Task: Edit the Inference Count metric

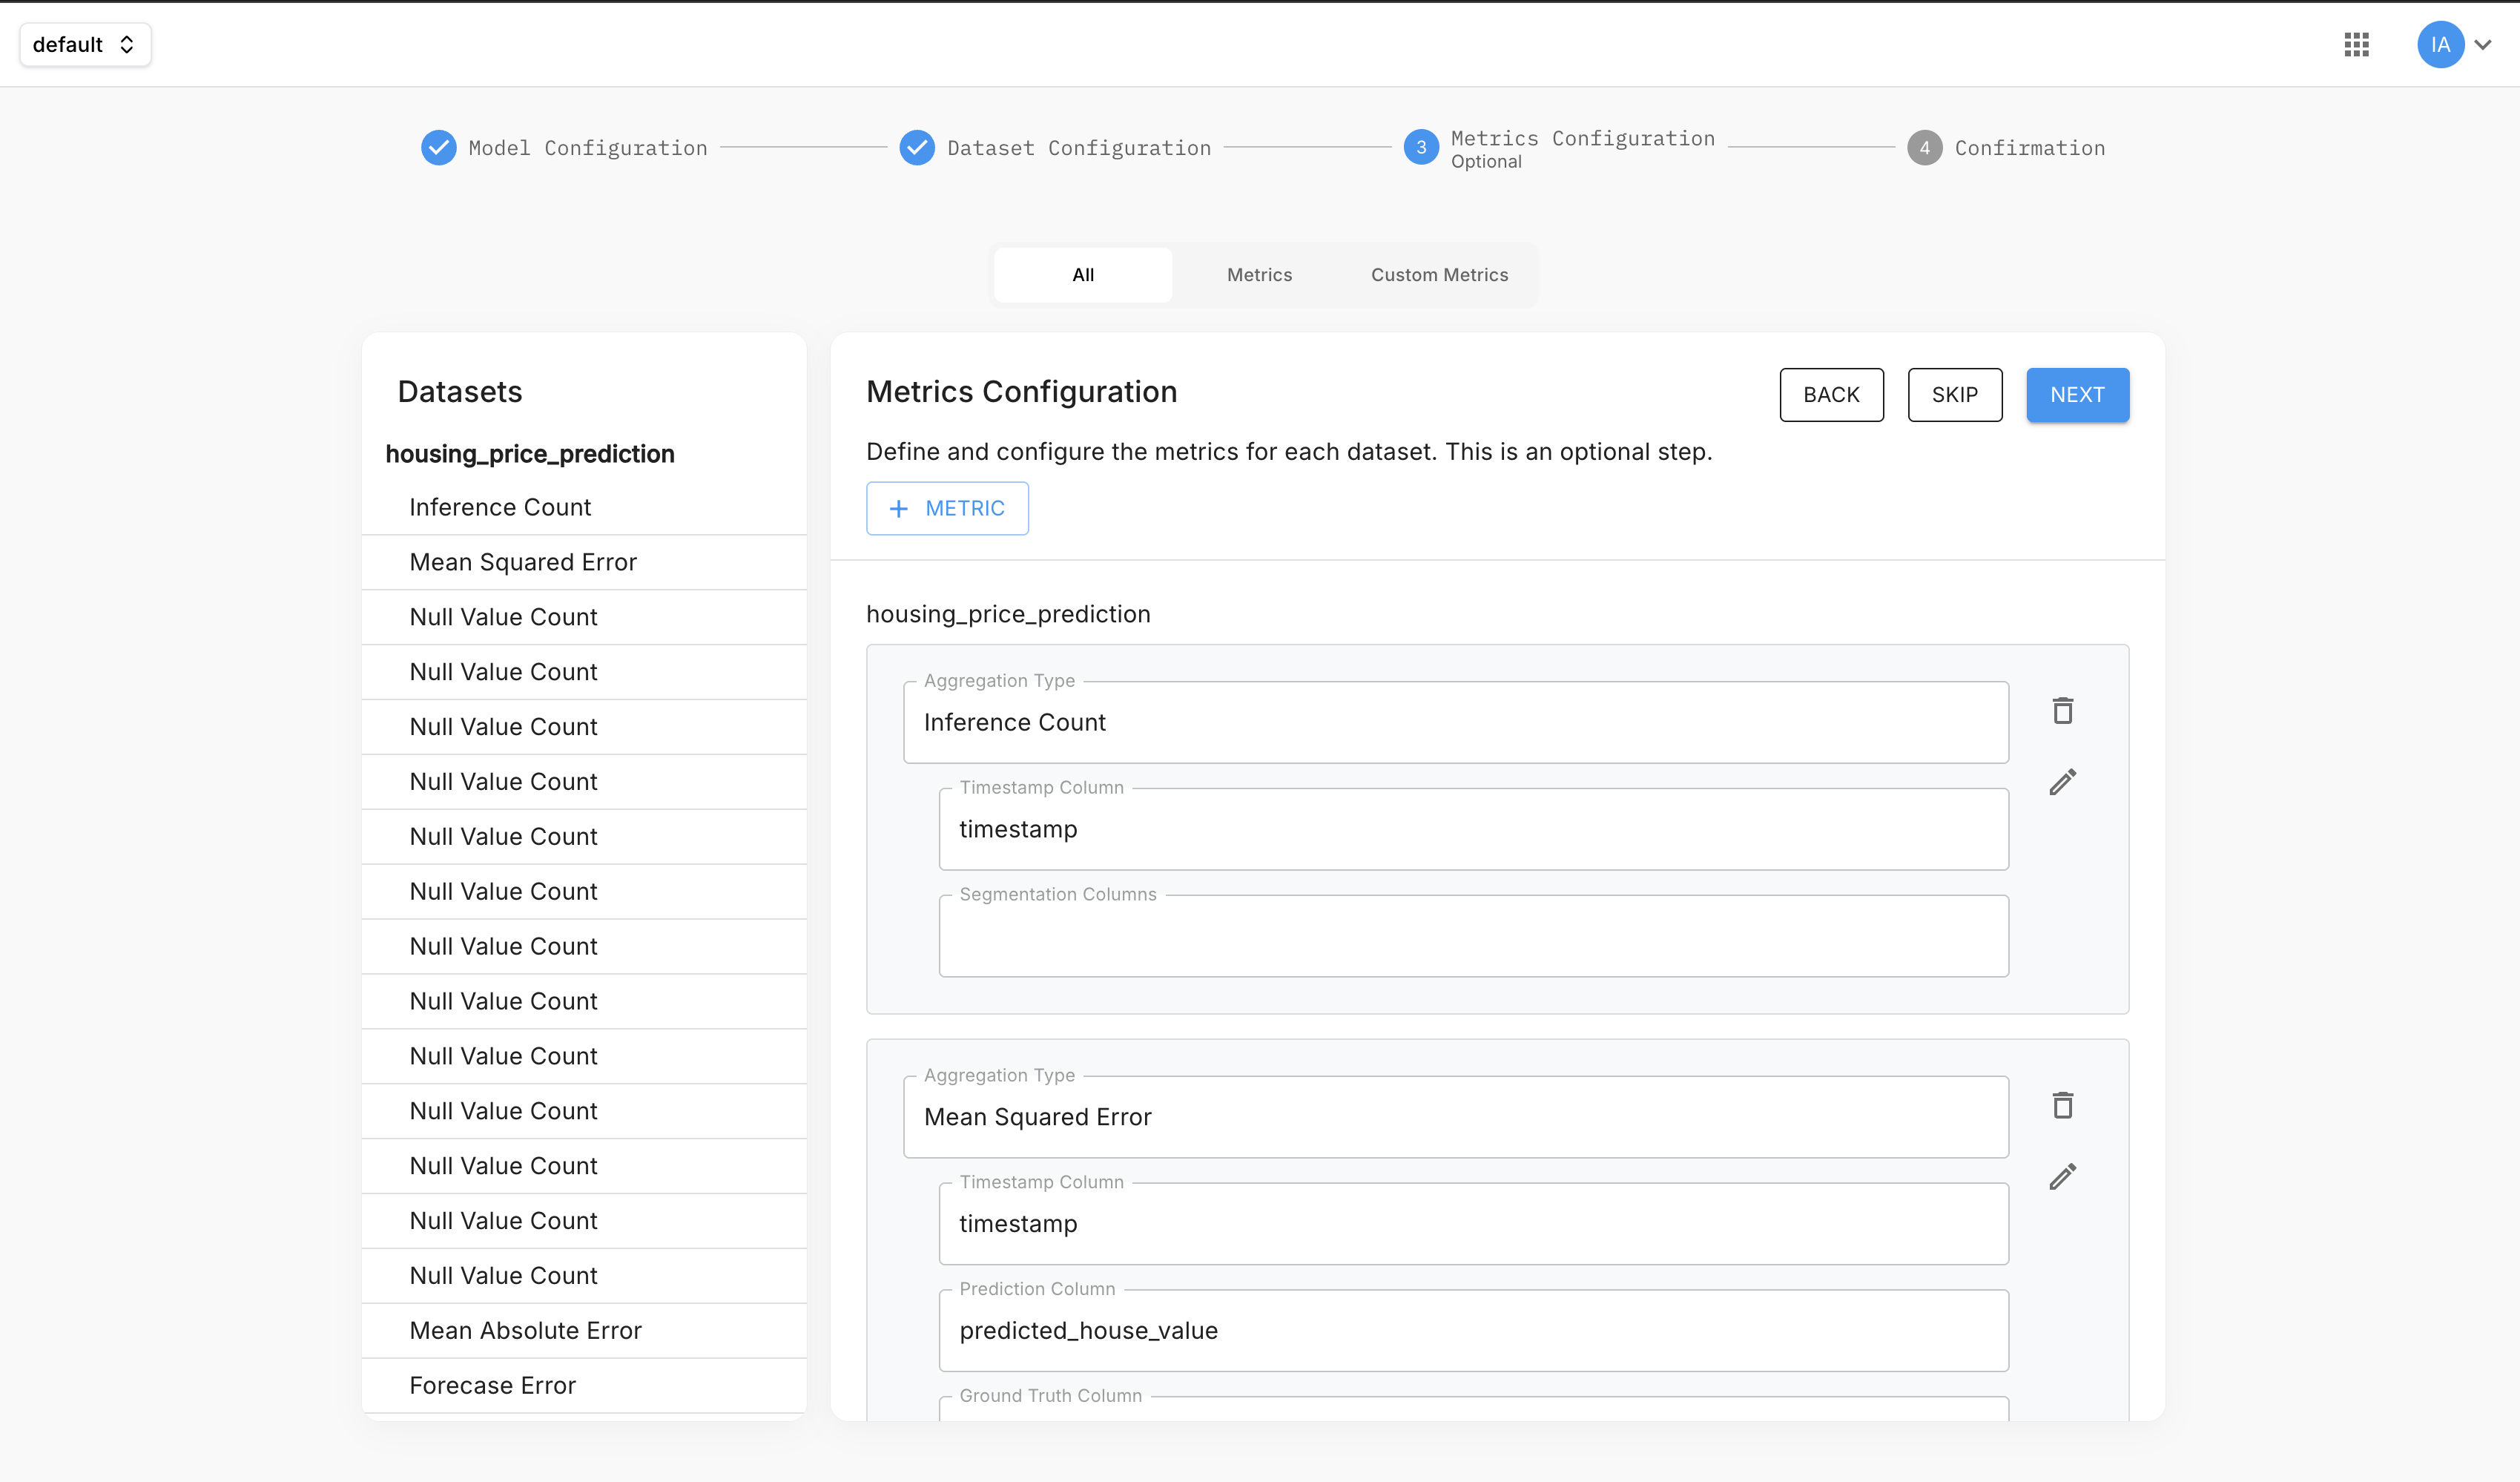Action: click(2062, 782)
